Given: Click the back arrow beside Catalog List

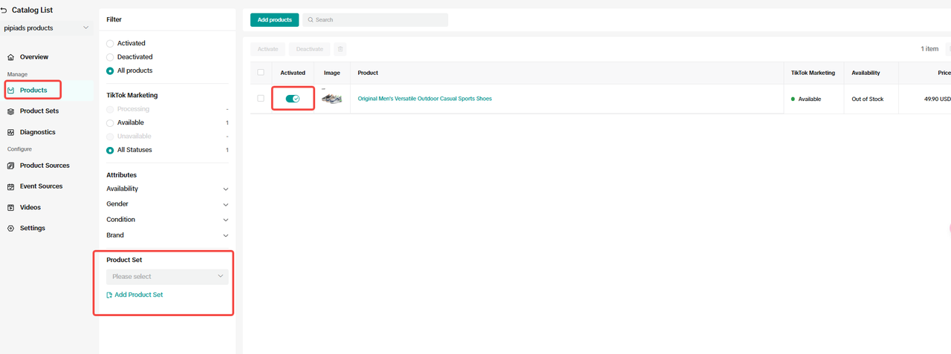Looking at the screenshot, I should (x=4, y=10).
